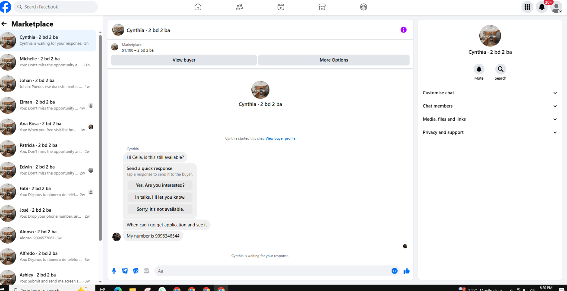The width and height of the screenshot is (567, 291).
Task: Click the View buyer button
Action: click(184, 60)
